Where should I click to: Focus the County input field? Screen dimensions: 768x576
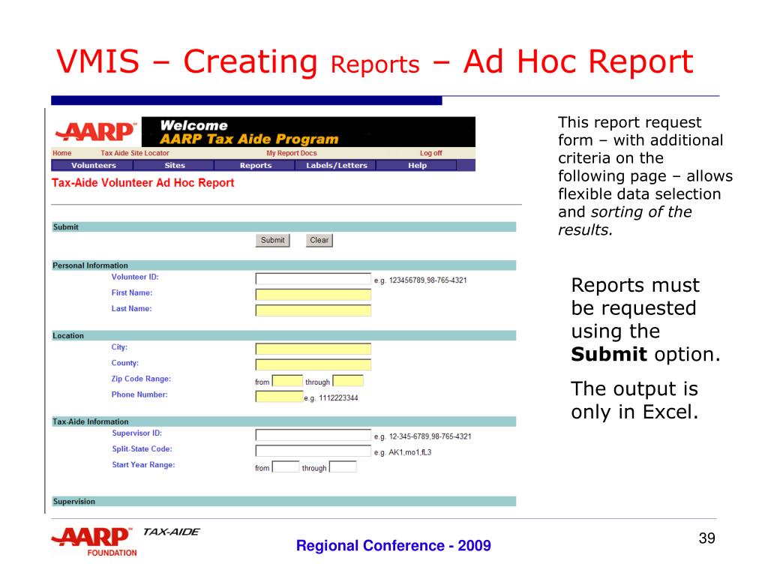pos(313,364)
